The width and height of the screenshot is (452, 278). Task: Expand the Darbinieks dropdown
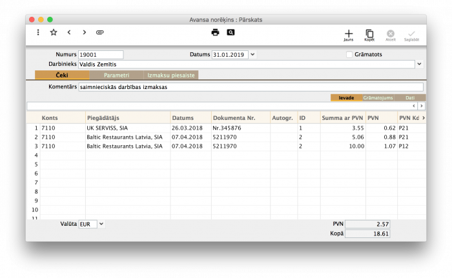[x=419, y=64]
